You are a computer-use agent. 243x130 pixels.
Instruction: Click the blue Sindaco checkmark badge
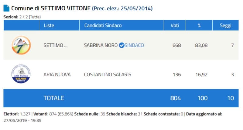[122, 45]
